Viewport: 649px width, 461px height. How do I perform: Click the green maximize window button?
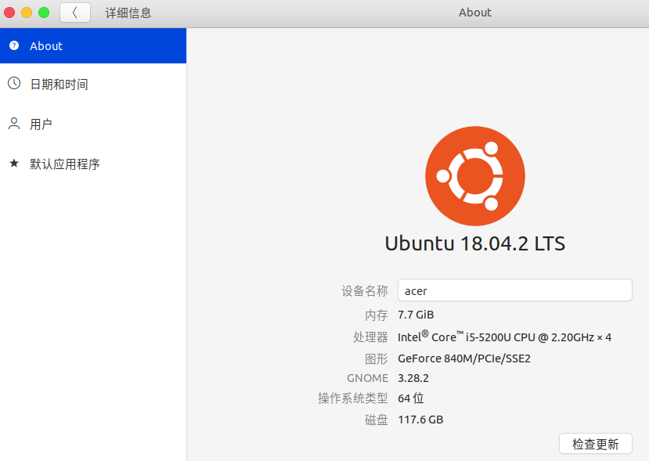tap(44, 13)
